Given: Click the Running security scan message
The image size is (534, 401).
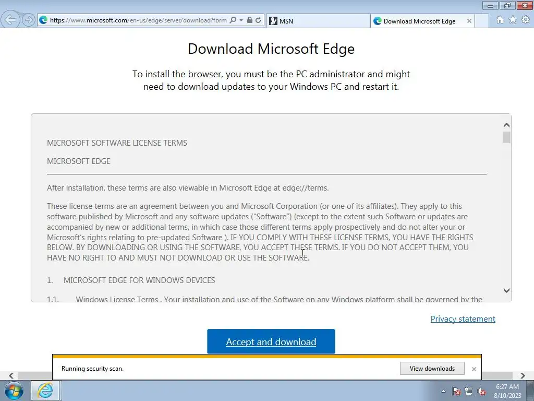Looking at the screenshot, I should [x=93, y=369].
